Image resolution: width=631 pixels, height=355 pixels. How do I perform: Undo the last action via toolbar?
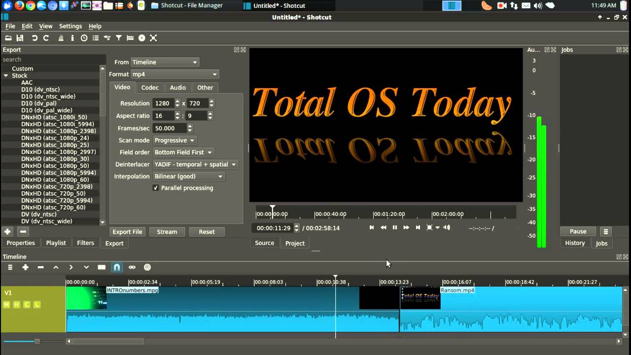[35, 38]
